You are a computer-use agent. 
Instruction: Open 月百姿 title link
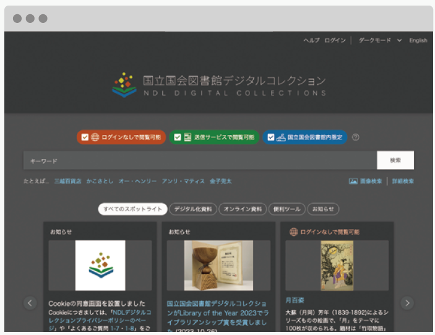tap(295, 300)
